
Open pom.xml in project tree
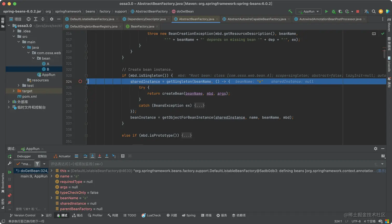click(27, 96)
